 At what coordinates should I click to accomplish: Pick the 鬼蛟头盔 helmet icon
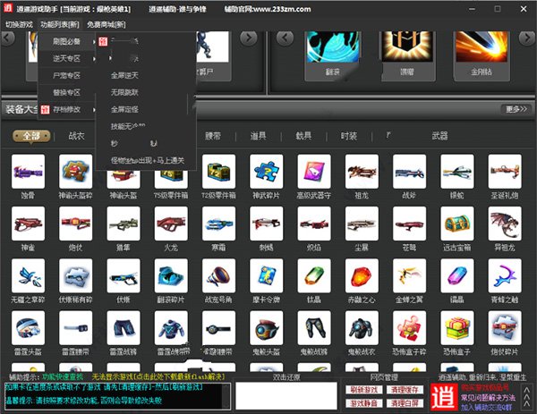(267, 328)
